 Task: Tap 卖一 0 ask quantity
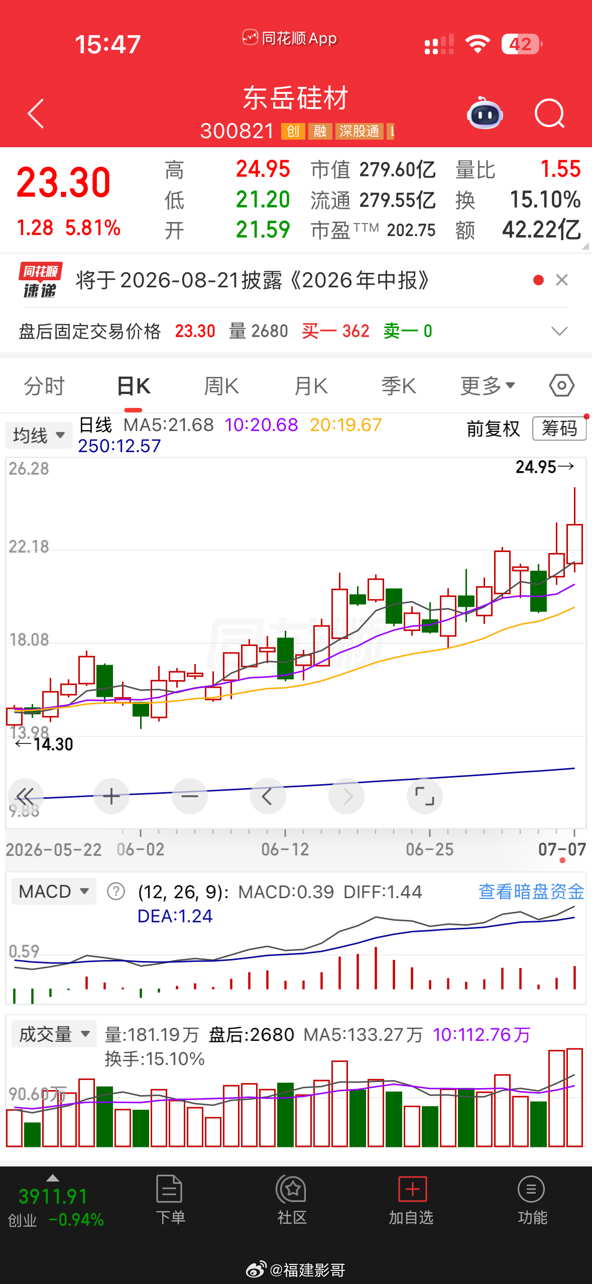[x=408, y=331]
